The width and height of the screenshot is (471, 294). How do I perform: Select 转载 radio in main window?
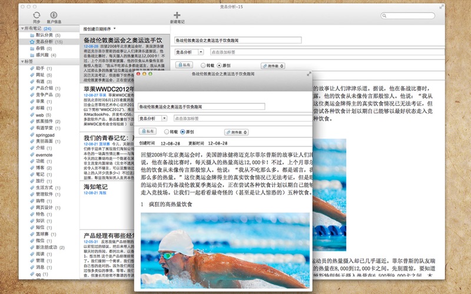[204, 65]
